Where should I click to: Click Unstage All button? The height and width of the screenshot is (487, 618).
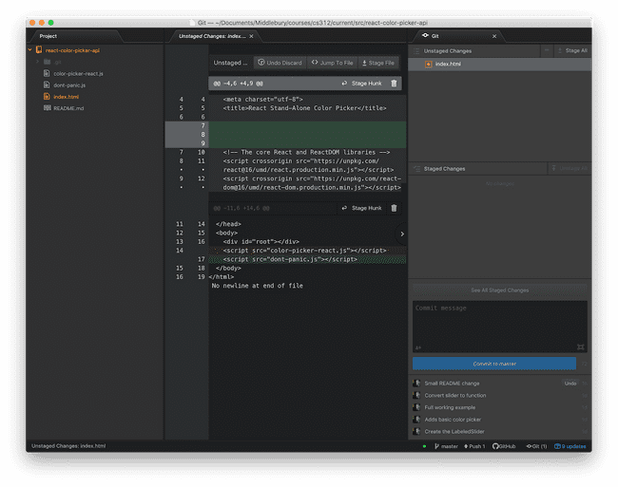coord(570,168)
